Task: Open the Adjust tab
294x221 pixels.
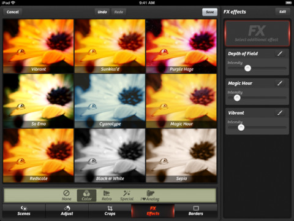Action: (67, 211)
